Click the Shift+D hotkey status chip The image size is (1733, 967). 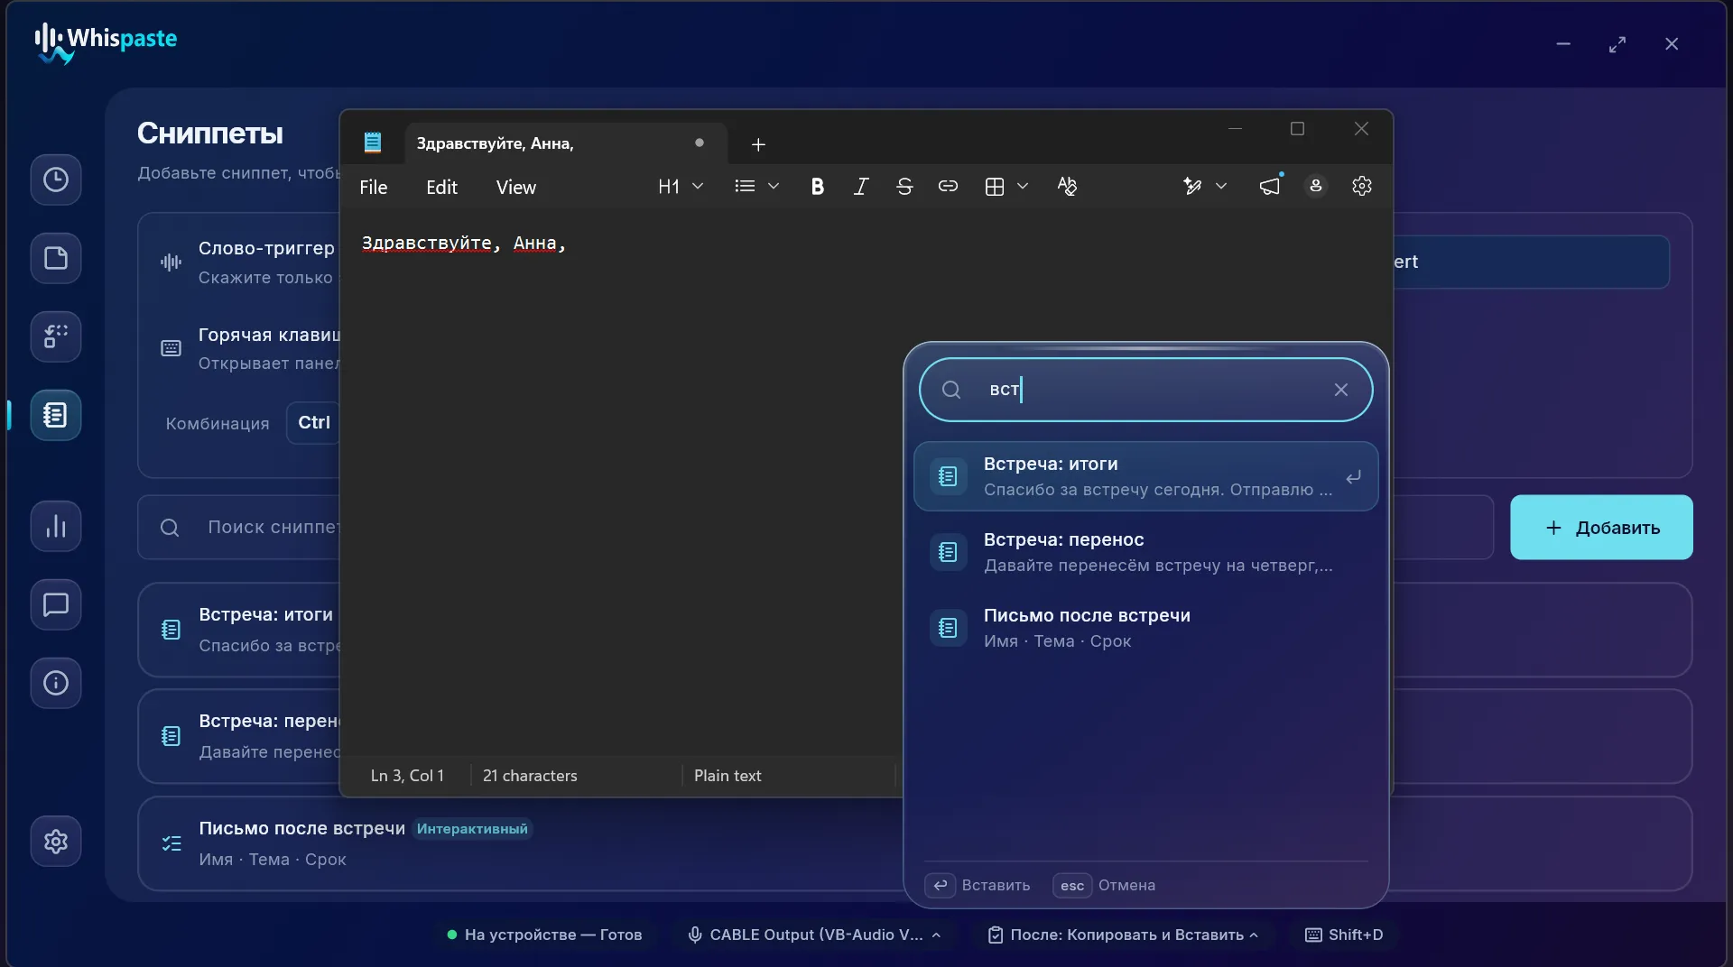(1344, 935)
